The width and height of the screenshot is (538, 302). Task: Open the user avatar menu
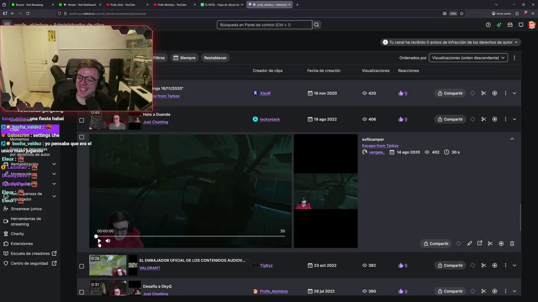532,25
